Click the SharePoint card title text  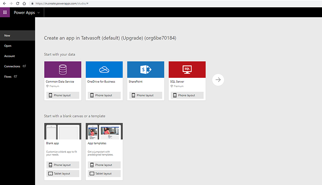point(135,81)
